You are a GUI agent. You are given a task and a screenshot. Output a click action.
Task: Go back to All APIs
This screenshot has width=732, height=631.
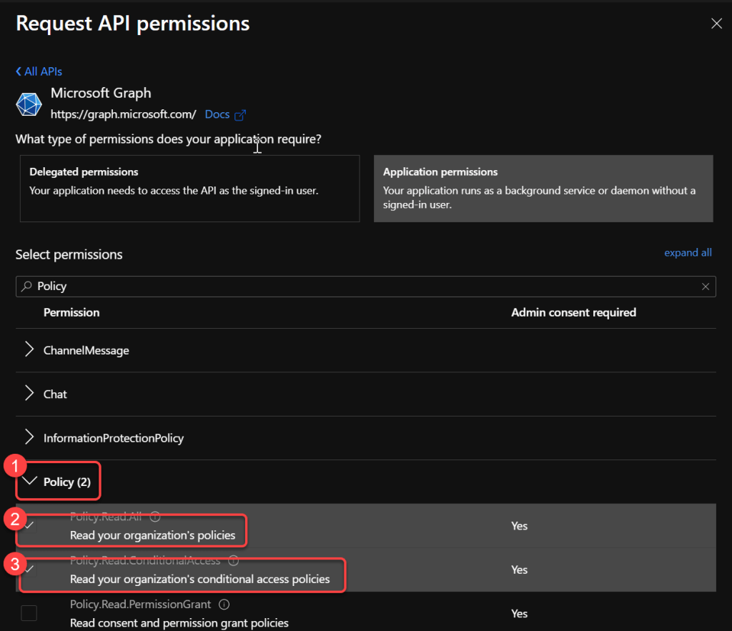(x=39, y=71)
